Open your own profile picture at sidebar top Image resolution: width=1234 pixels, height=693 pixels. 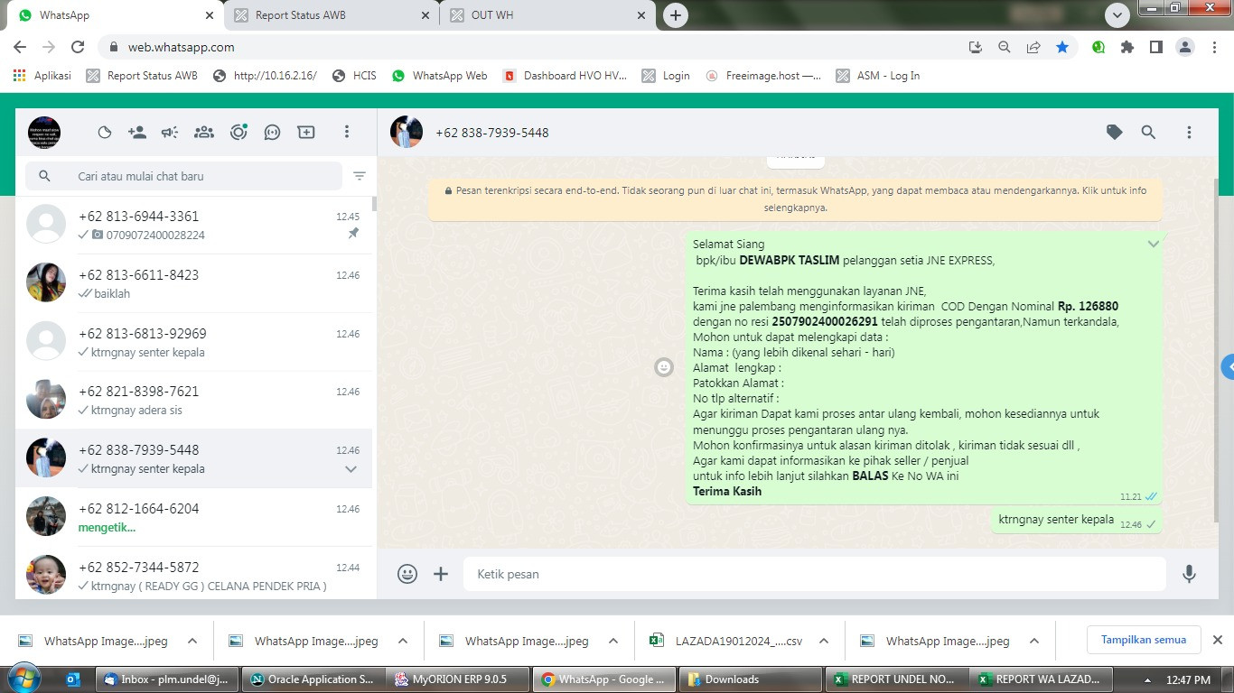click(x=44, y=132)
